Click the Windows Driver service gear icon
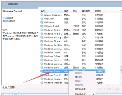The width and height of the screenshot is (122, 95). (42, 56)
